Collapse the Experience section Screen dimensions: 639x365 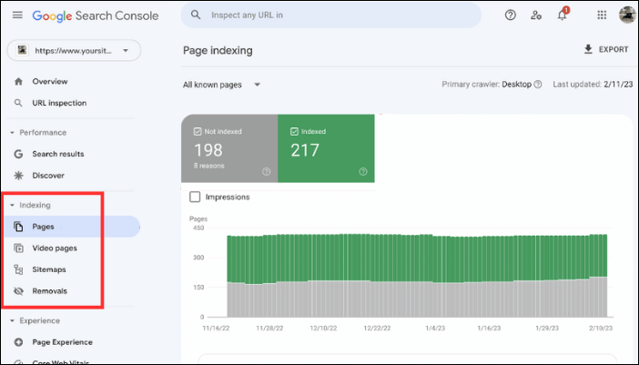tap(12, 321)
